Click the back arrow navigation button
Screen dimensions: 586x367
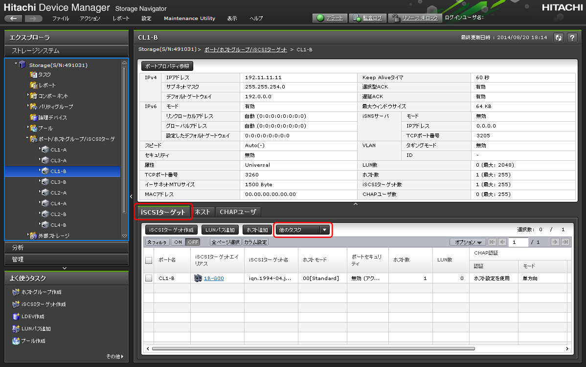pos(13,18)
